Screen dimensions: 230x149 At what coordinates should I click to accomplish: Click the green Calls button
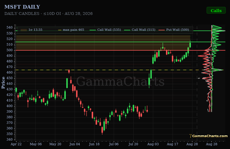[216, 11]
